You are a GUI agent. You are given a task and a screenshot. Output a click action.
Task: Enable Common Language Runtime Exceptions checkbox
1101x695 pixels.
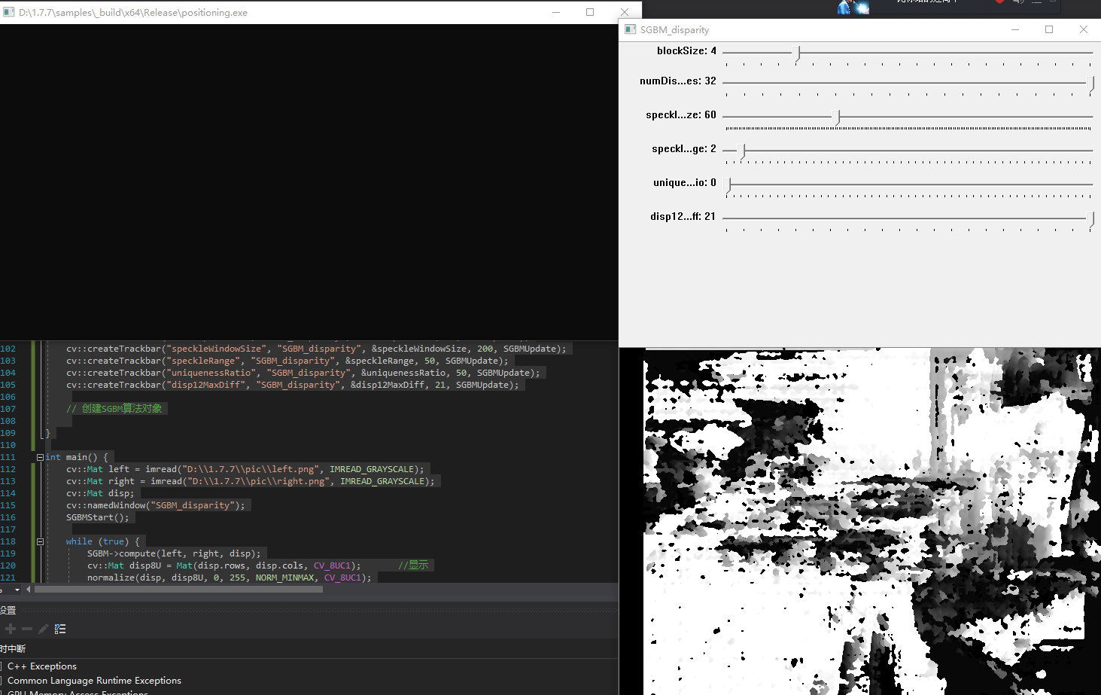click(x=1, y=680)
